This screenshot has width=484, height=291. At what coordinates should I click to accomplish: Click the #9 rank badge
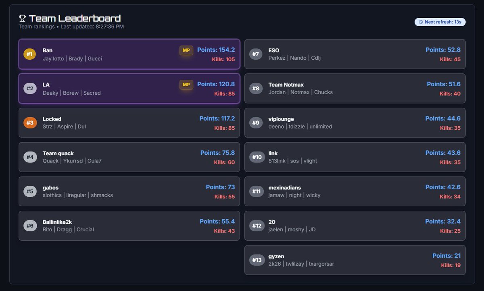pyautogui.click(x=256, y=123)
